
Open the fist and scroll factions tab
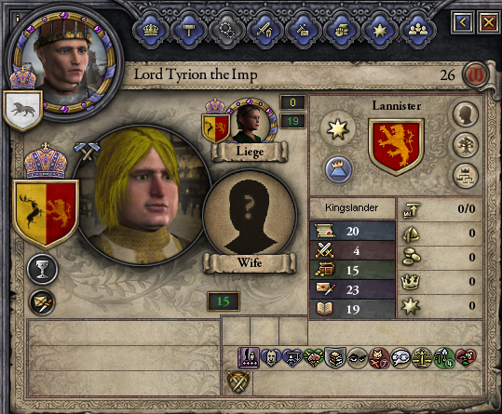[341, 31]
